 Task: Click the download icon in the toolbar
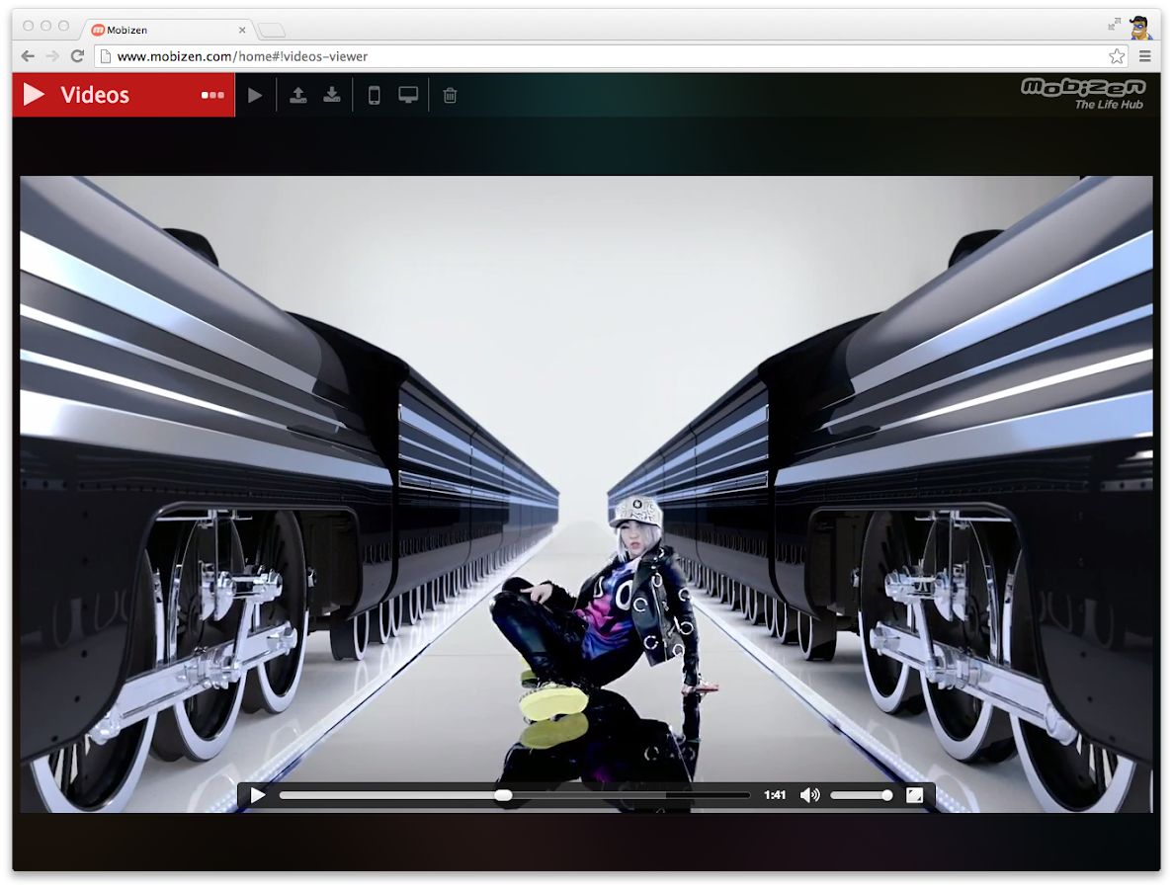[x=332, y=96]
